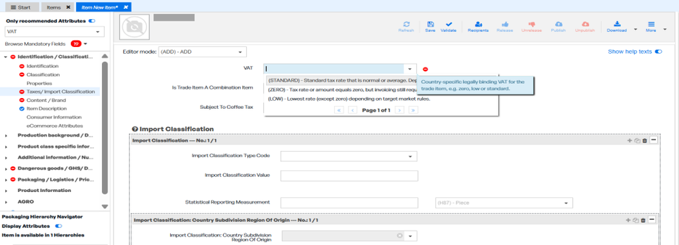The width and height of the screenshot is (679, 245).
Task: Toggle Display Attributes switch
Action: tap(59, 226)
